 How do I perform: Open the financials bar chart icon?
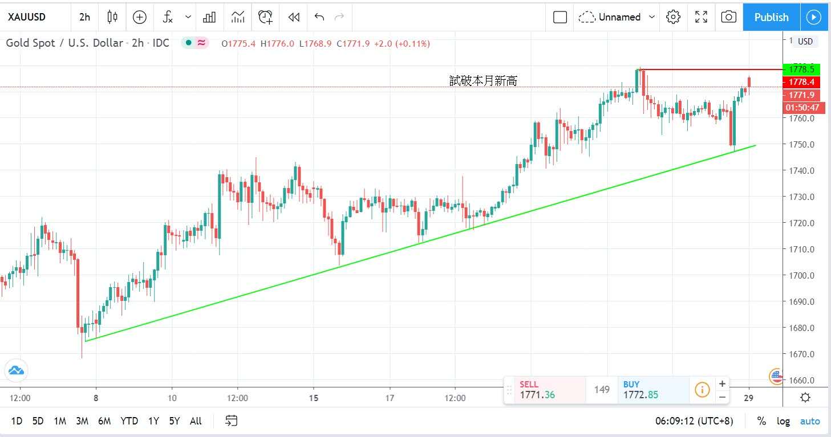209,17
